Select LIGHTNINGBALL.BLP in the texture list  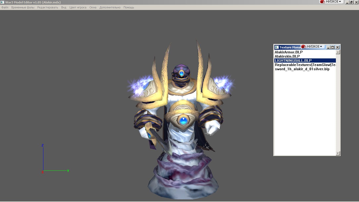pyautogui.click(x=305, y=60)
